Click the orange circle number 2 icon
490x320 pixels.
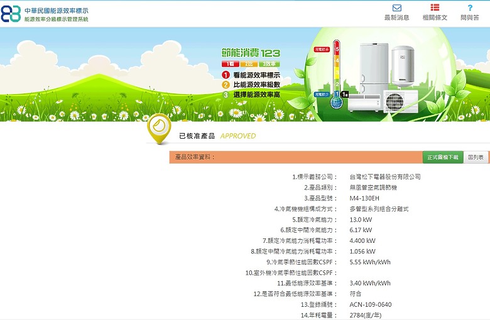pyautogui.click(x=226, y=85)
